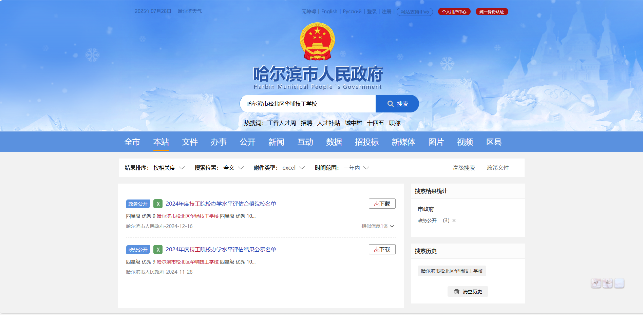Open the 全市 tab

tap(132, 142)
